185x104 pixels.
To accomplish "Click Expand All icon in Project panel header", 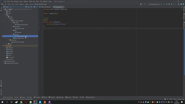I will pos(29,7).
